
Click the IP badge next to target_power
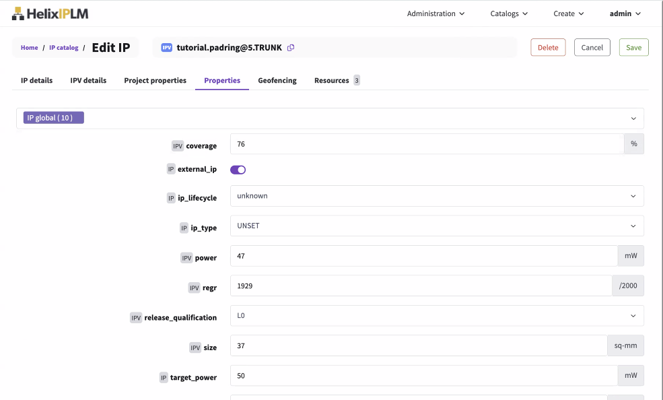164,378
